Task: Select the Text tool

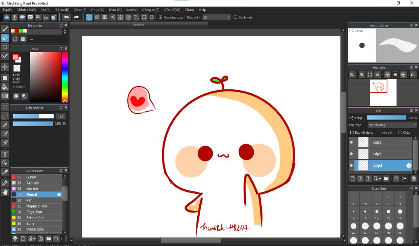Action: 5,154
